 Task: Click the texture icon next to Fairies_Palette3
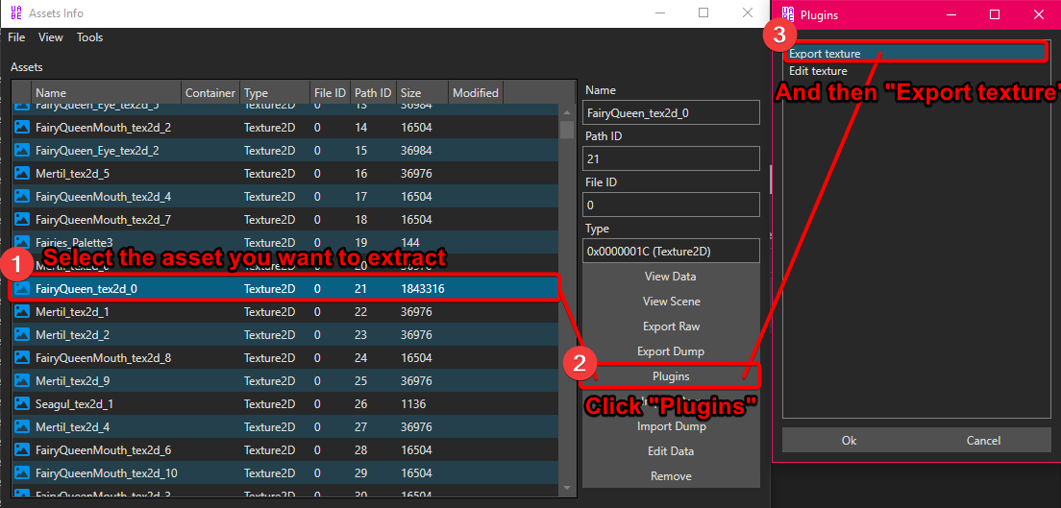pyautogui.click(x=22, y=242)
